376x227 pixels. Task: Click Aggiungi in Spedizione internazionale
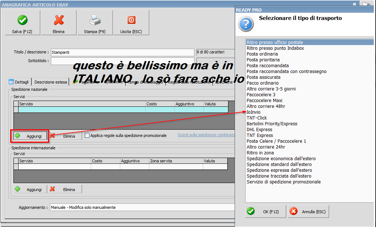tap(30, 189)
